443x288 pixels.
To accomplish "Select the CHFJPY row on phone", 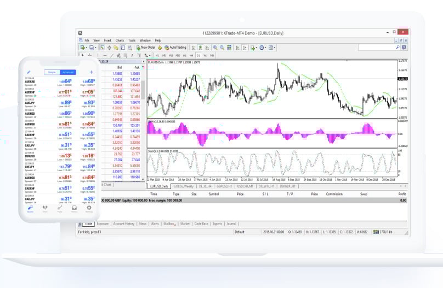I will (x=60, y=167).
